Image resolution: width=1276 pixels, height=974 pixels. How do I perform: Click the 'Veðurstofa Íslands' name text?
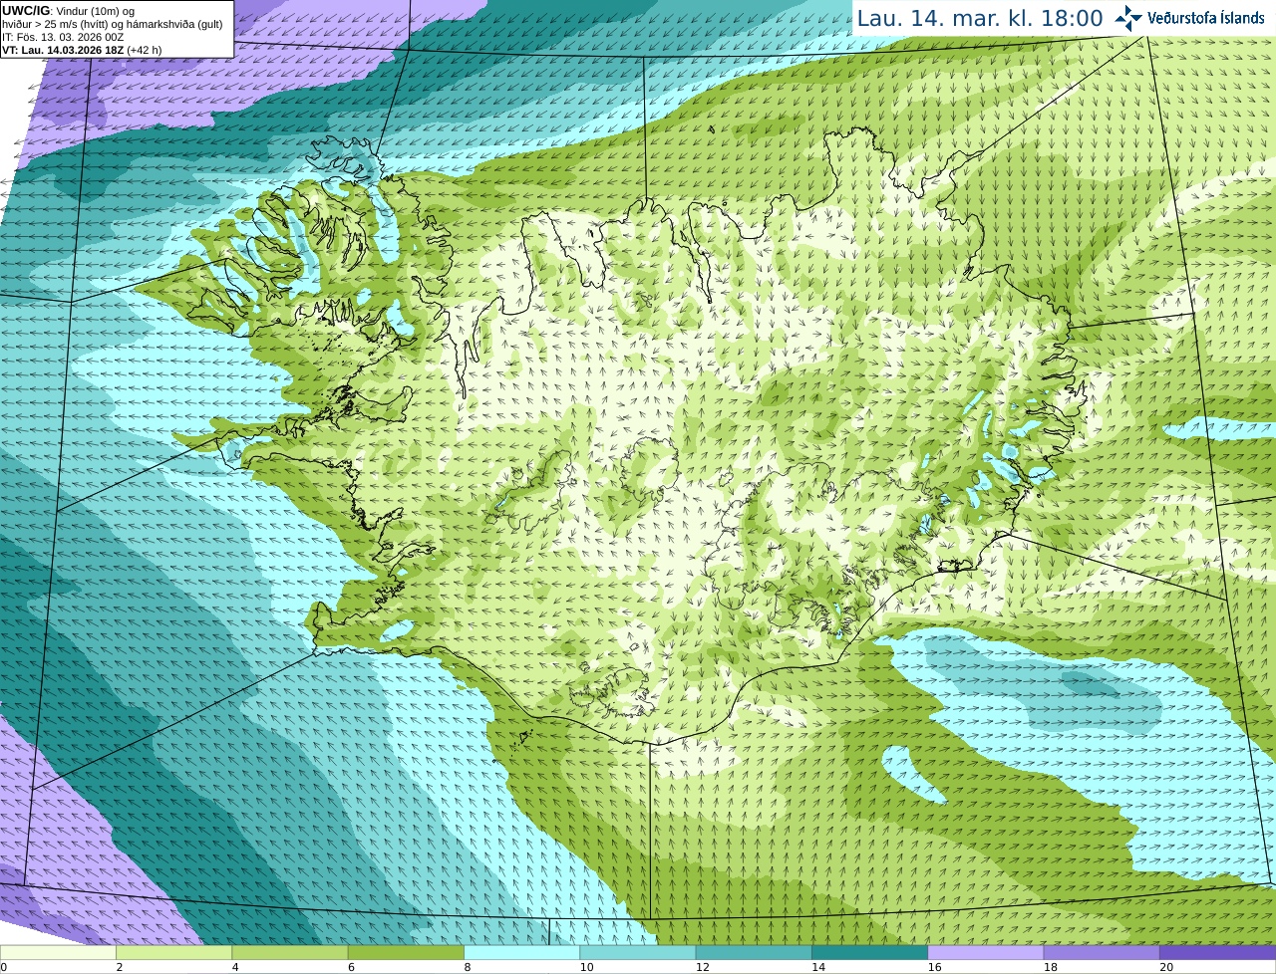1205,18
